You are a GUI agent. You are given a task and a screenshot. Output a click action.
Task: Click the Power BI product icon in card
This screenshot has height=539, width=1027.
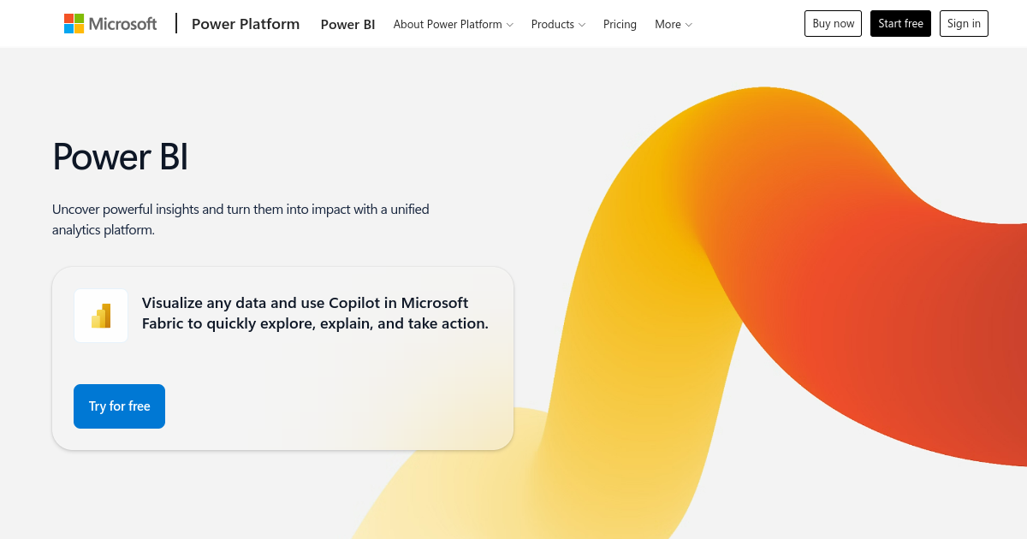(x=101, y=316)
